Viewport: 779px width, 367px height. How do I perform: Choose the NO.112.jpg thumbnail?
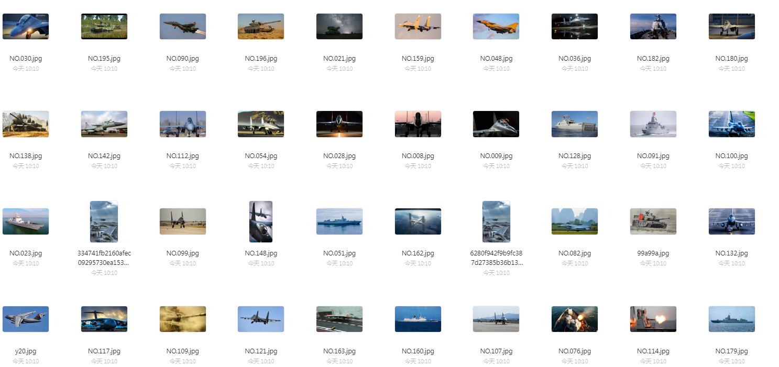183,124
